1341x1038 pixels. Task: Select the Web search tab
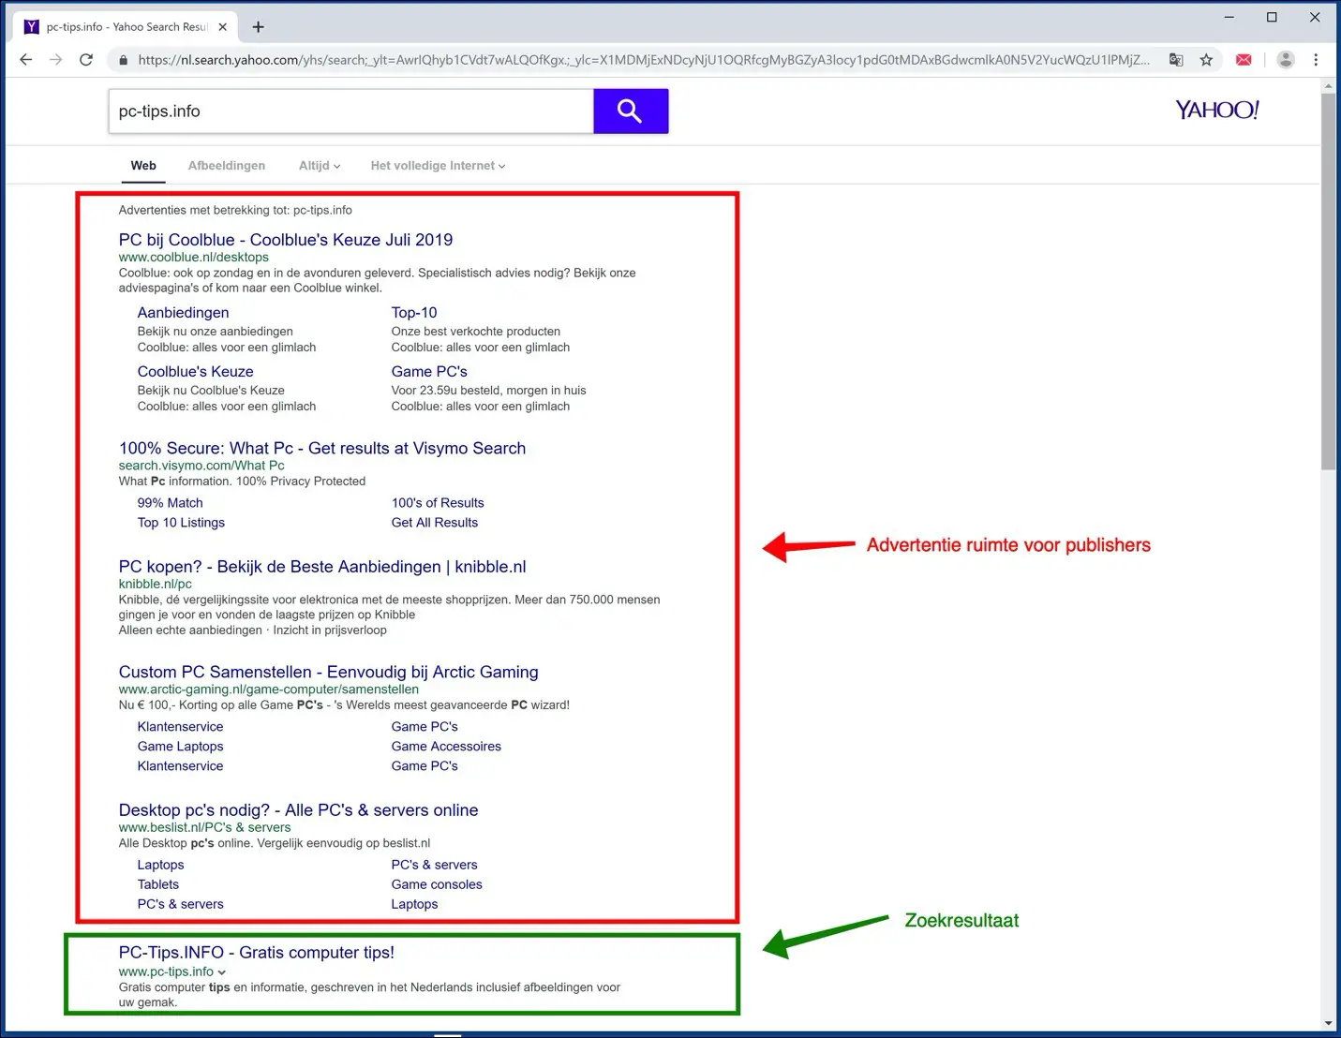point(143,166)
